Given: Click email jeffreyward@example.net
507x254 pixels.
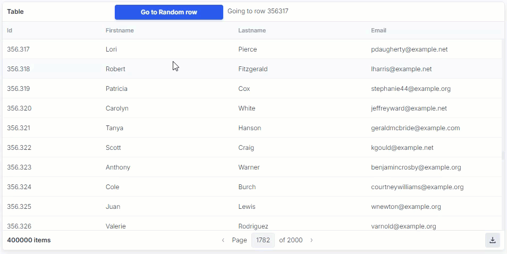Looking at the screenshot, I should click(409, 108).
